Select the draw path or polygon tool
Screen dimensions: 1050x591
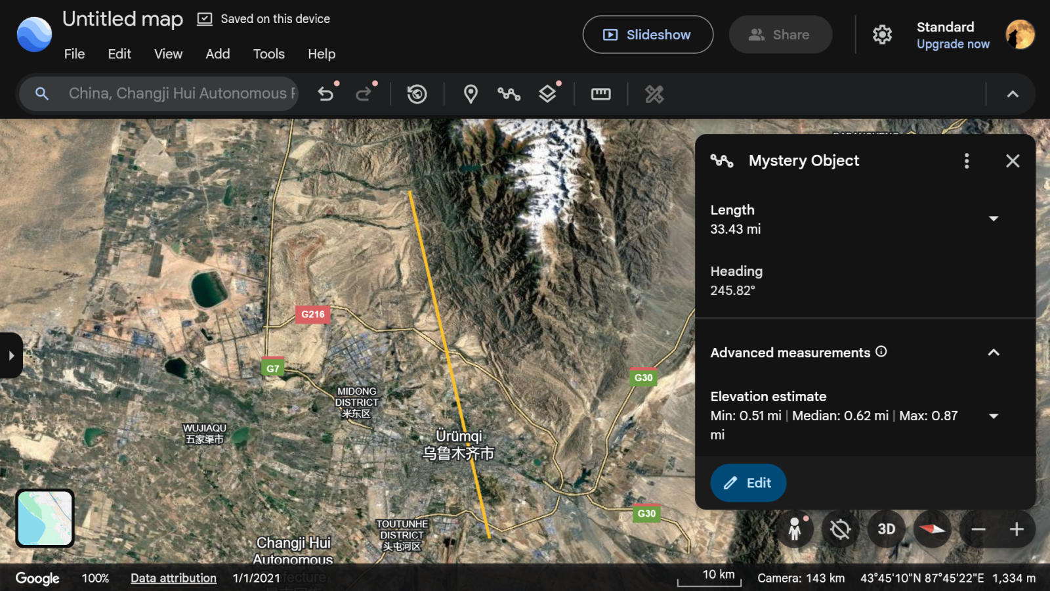coord(509,94)
